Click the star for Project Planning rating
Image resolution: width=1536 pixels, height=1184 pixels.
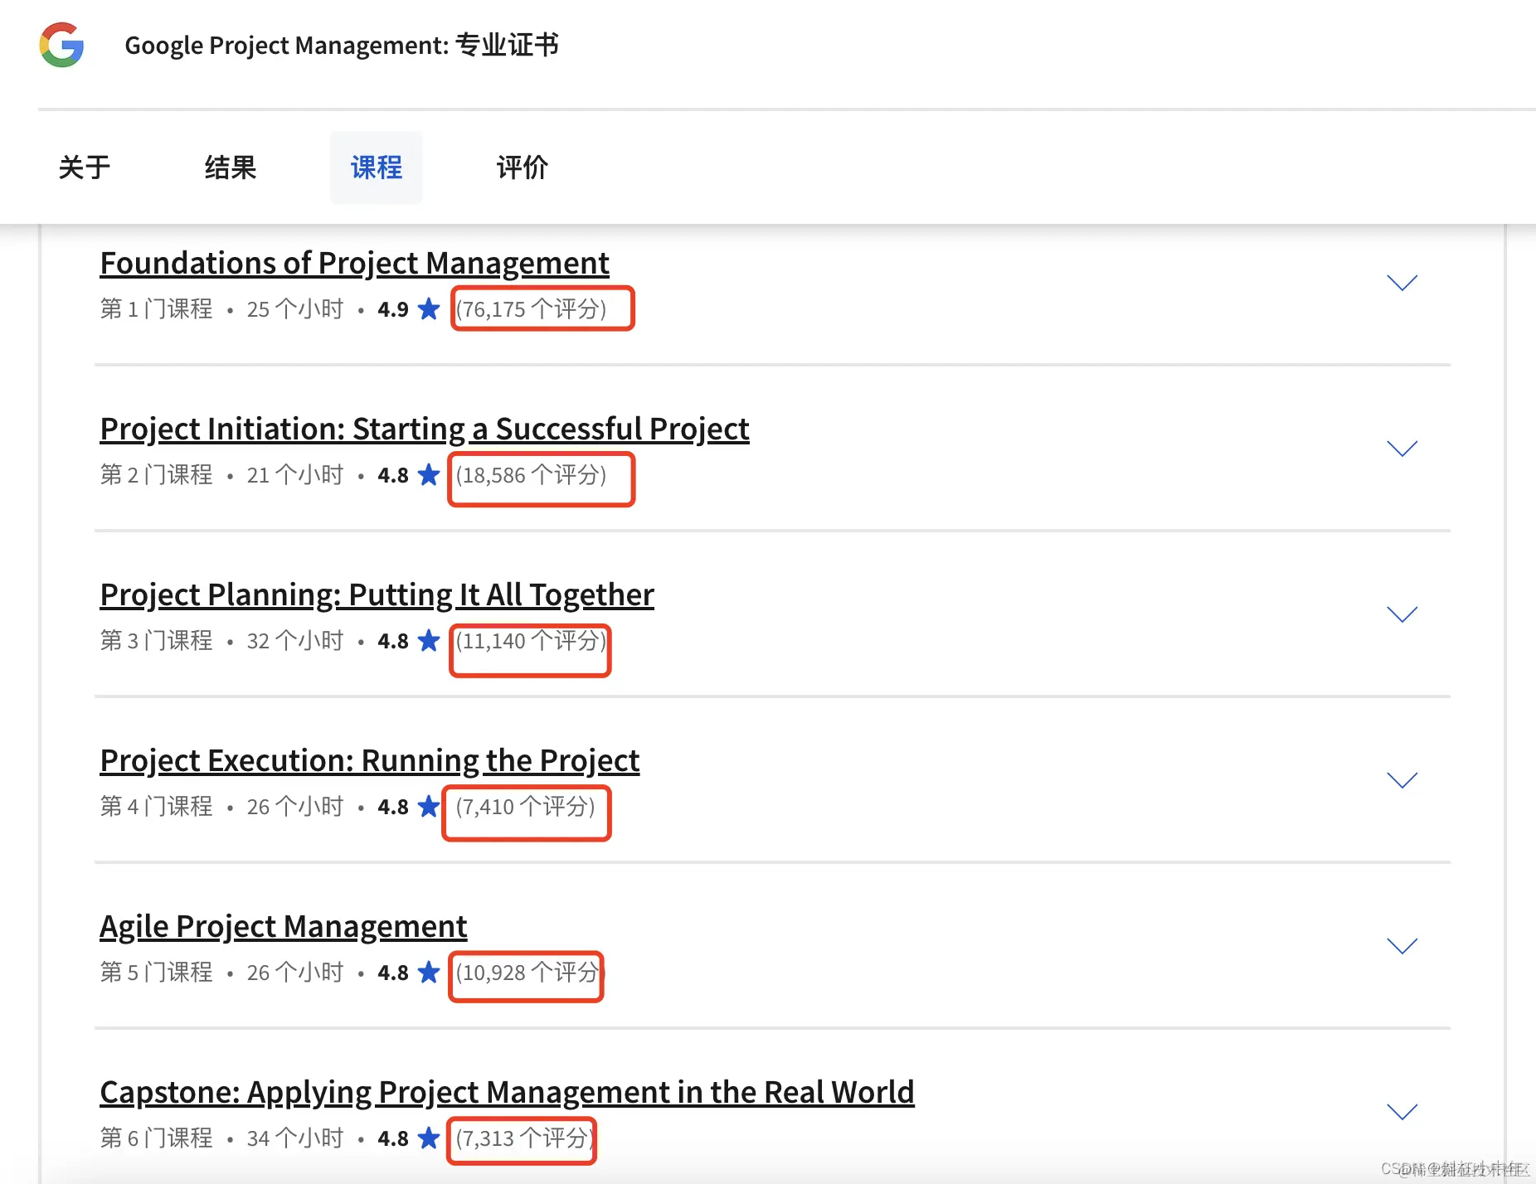point(429,641)
